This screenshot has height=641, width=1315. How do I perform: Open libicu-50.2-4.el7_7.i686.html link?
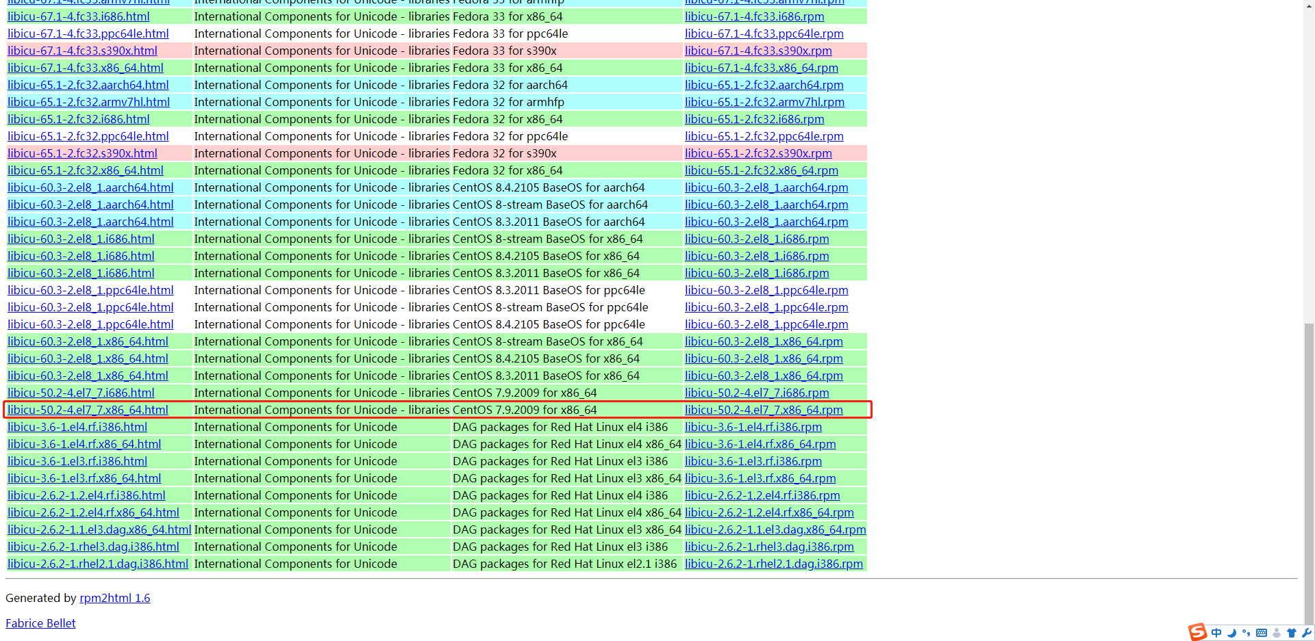point(81,393)
